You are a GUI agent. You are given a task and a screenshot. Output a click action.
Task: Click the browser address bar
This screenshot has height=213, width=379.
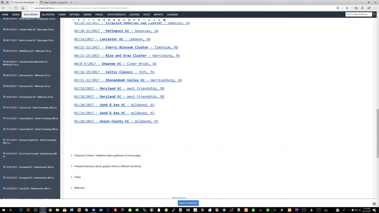click(183, 8)
